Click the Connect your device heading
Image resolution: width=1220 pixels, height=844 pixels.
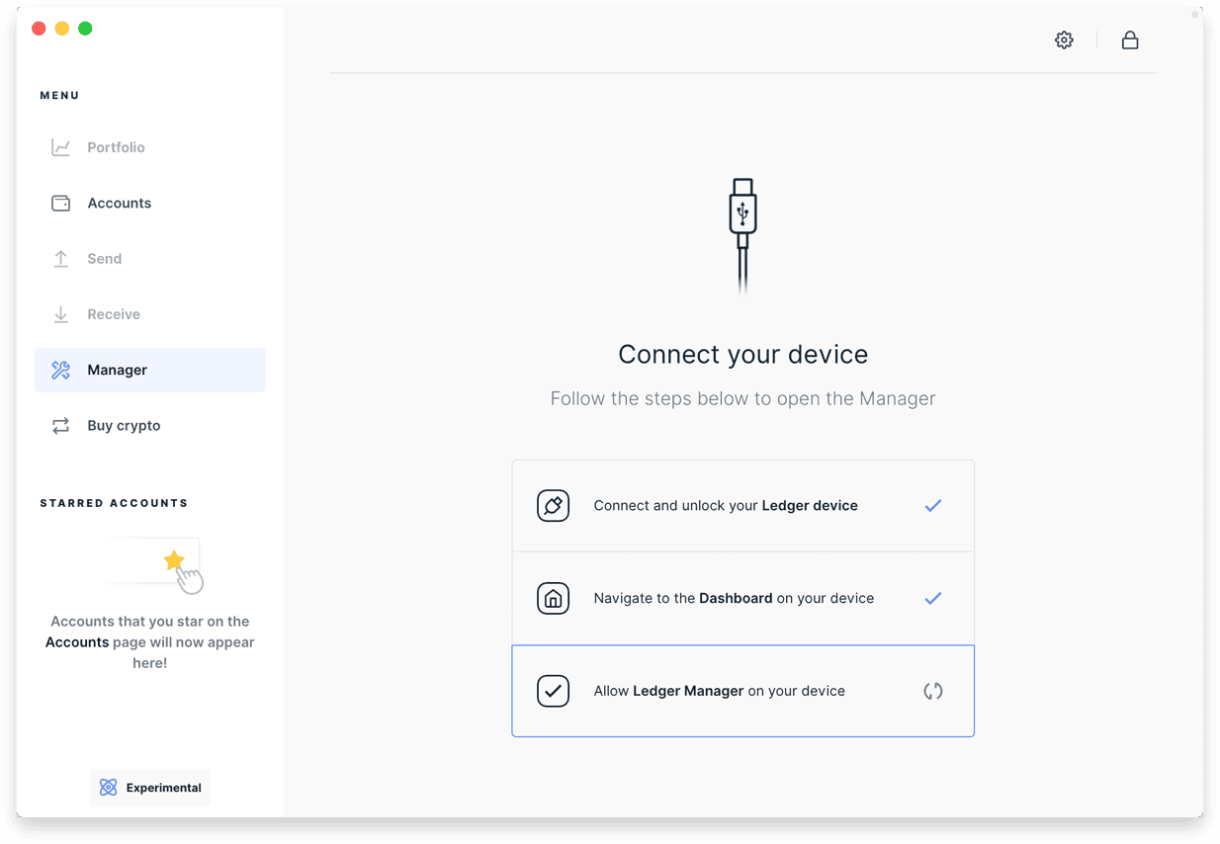click(742, 355)
